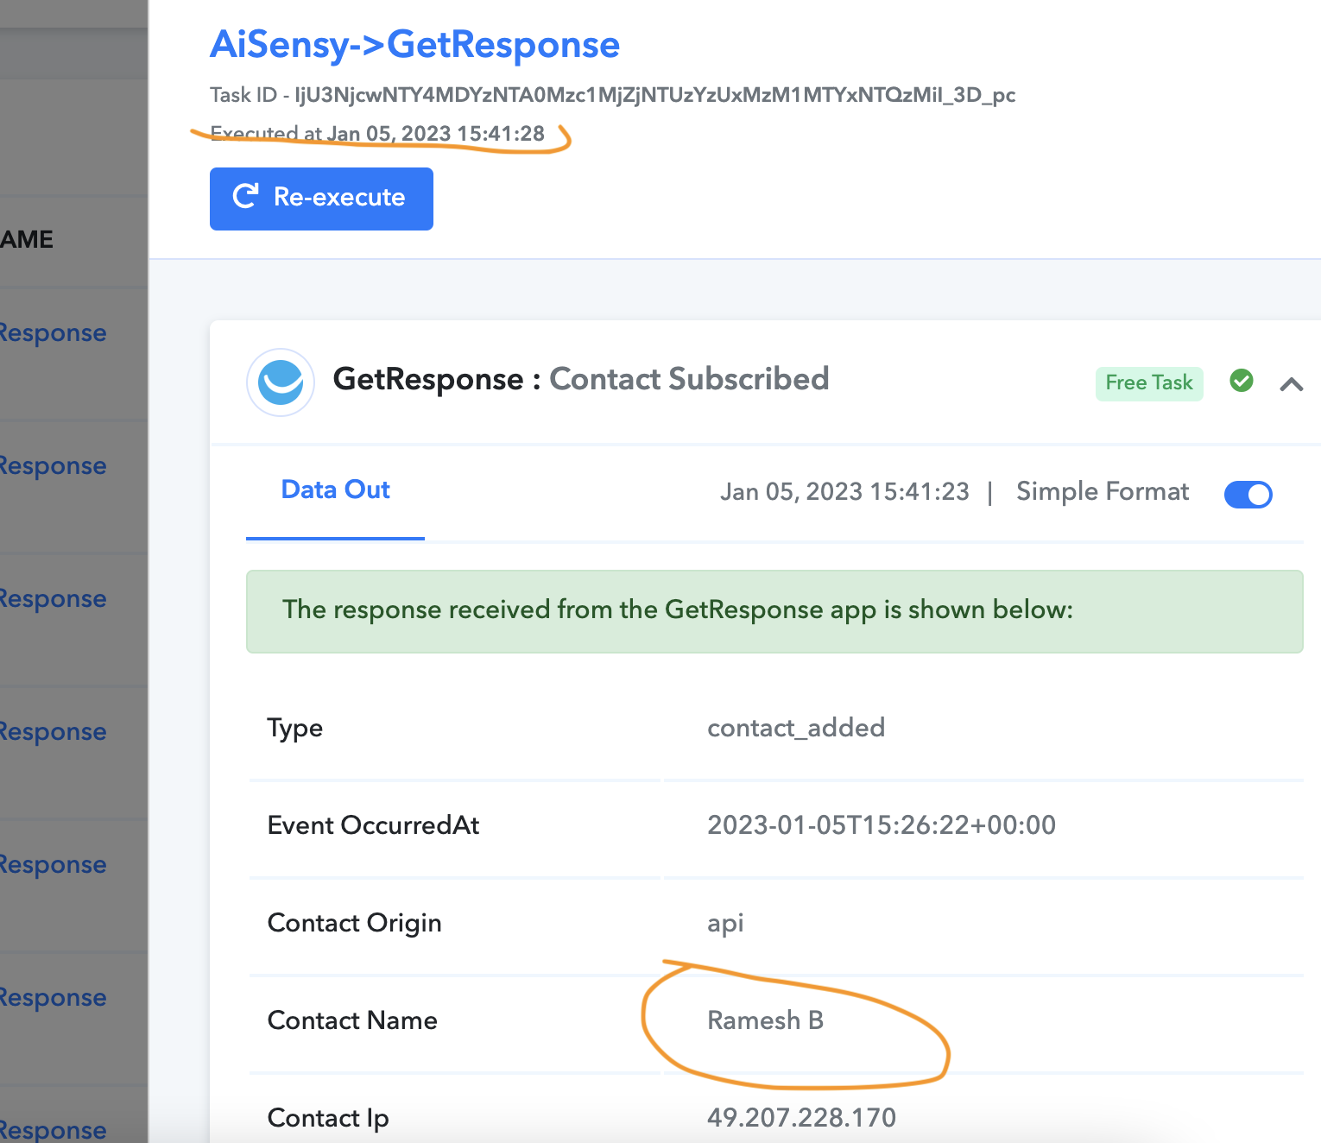Click the "Jan 05, 2023 15:41:23" timestamp
Viewport: 1321px width, 1143px height.
[844, 492]
